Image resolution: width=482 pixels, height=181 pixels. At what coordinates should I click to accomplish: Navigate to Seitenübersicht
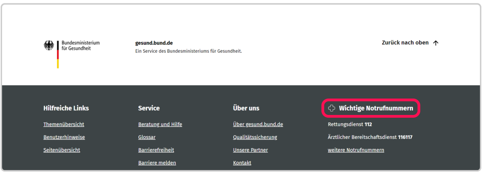pyautogui.click(x=62, y=150)
